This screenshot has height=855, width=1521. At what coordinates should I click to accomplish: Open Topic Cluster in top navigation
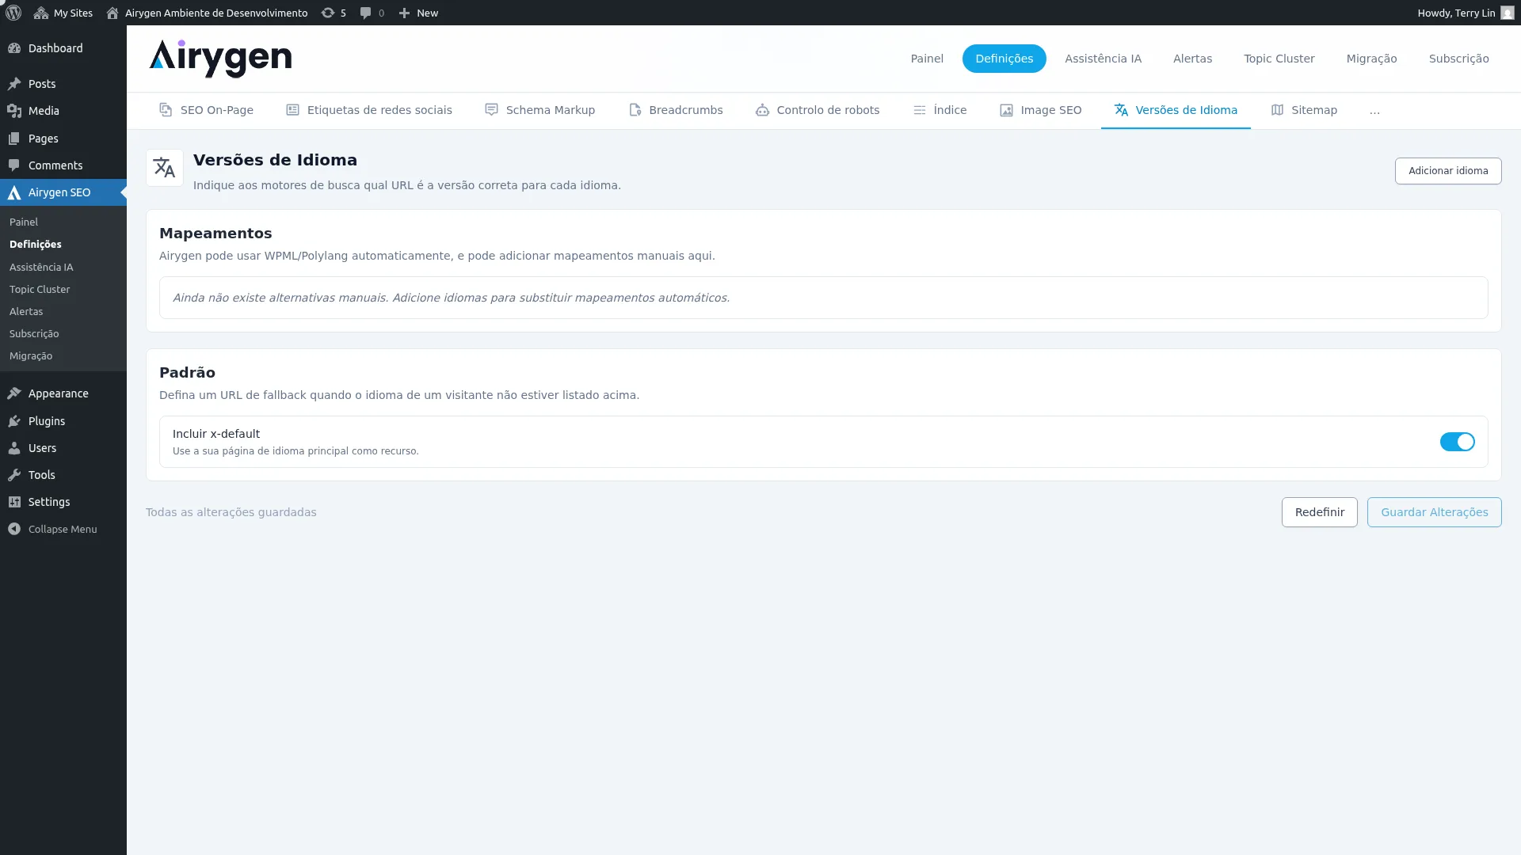point(1279,59)
